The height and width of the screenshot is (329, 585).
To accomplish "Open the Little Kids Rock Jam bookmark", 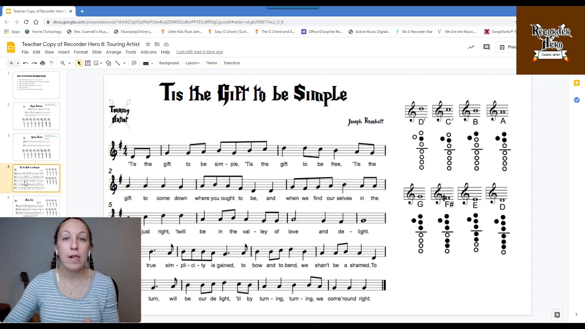I will point(181,32).
